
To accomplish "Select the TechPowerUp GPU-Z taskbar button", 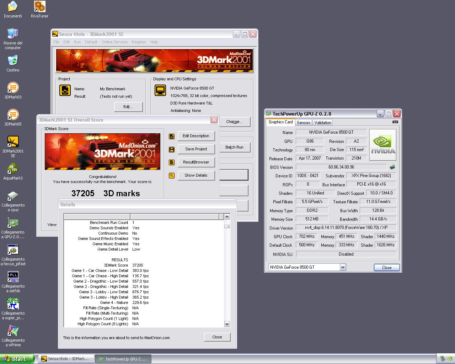I will 124,359.
